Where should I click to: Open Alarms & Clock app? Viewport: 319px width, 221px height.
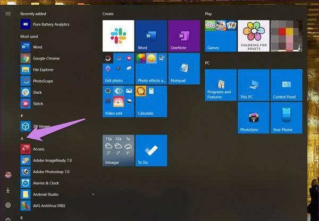58,183
